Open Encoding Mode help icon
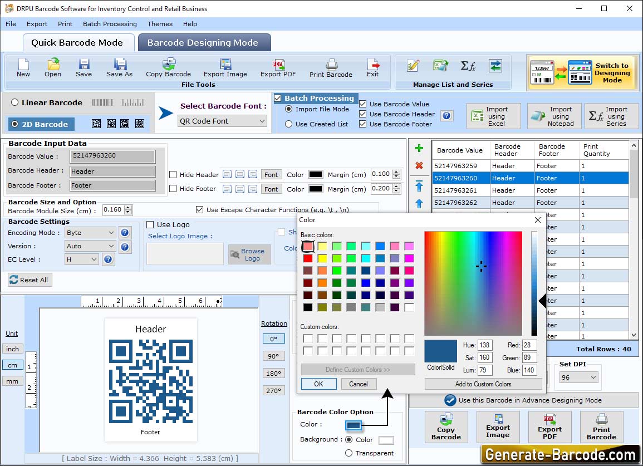This screenshot has width=643, height=466. coord(125,233)
